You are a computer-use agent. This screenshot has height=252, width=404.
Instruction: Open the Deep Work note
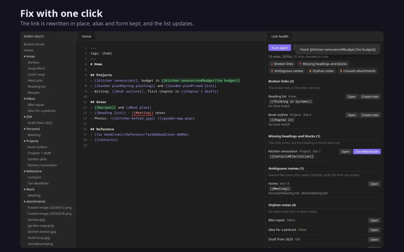[x=36, y=68]
